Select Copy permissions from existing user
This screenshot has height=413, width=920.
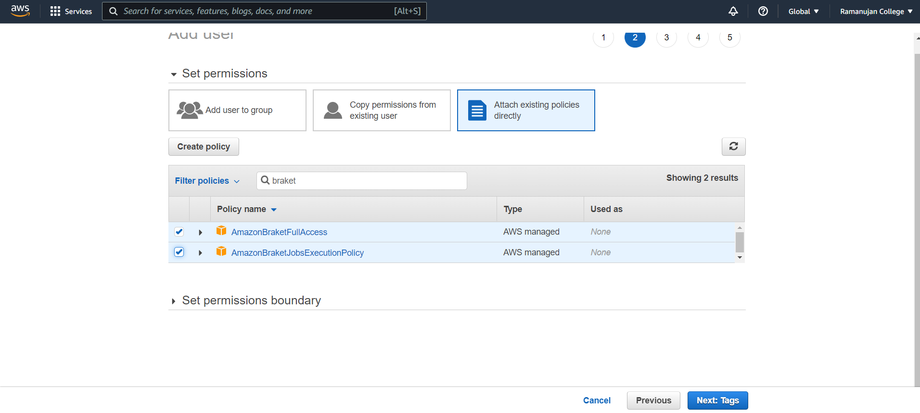click(382, 110)
